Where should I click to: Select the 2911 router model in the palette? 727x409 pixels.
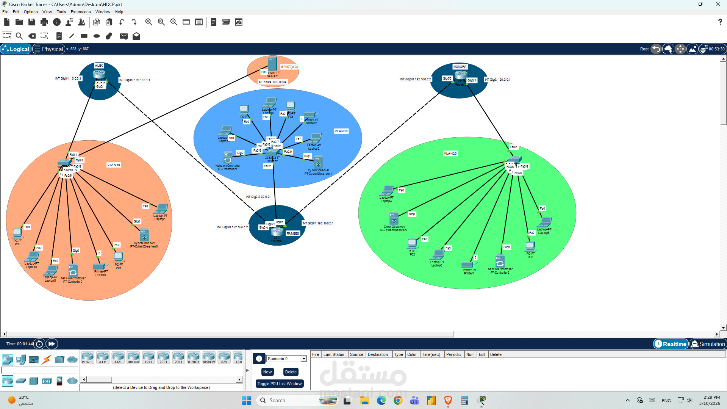click(x=178, y=357)
